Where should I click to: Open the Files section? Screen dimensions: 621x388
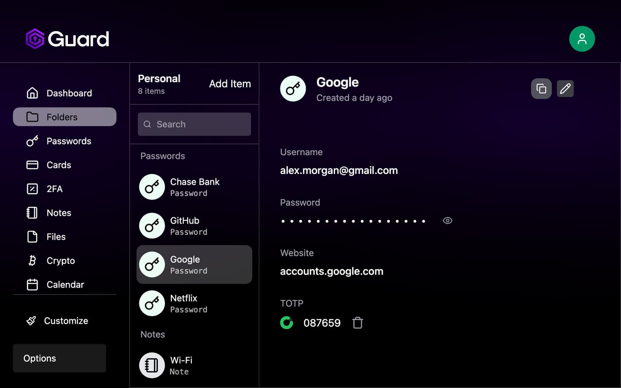pos(64,237)
